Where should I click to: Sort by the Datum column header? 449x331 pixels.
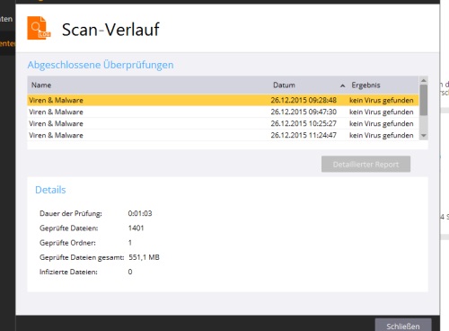284,85
